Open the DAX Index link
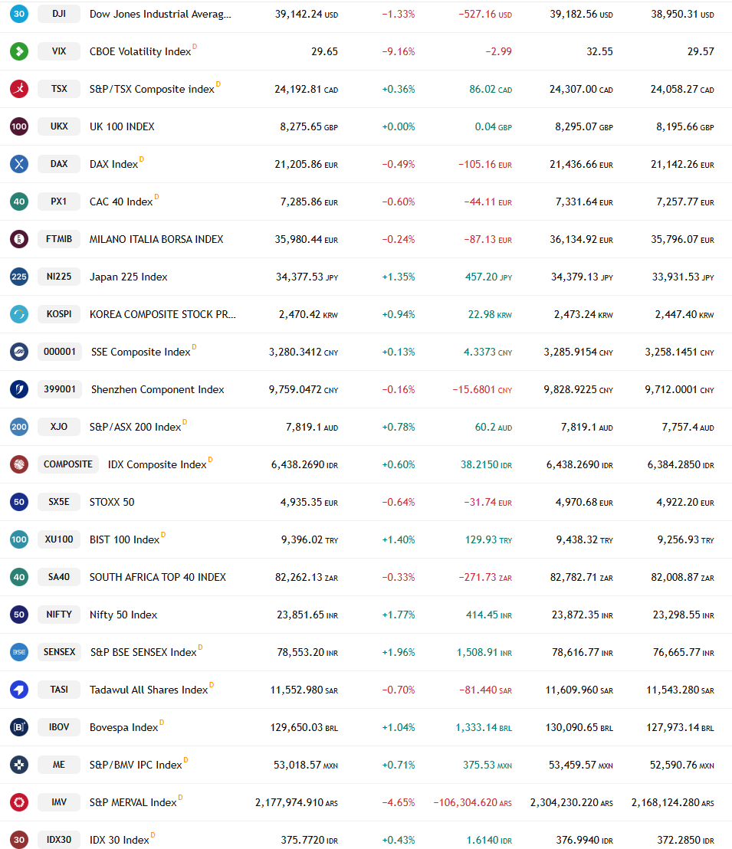732x849 pixels. coord(113,164)
